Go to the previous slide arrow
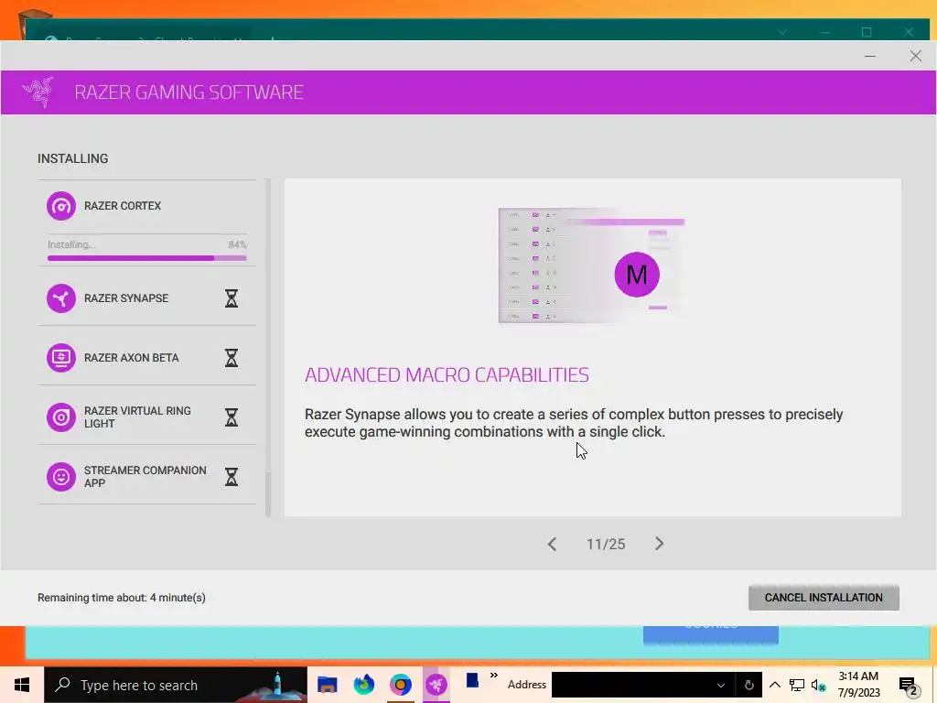The width and height of the screenshot is (937, 703). tap(552, 544)
